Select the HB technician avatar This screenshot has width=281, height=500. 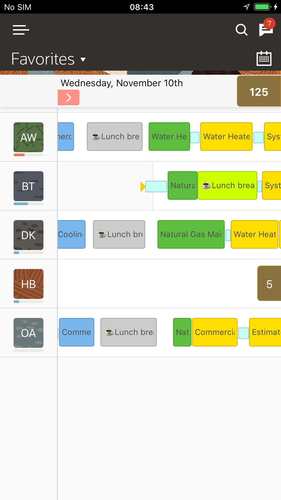coord(28,284)
